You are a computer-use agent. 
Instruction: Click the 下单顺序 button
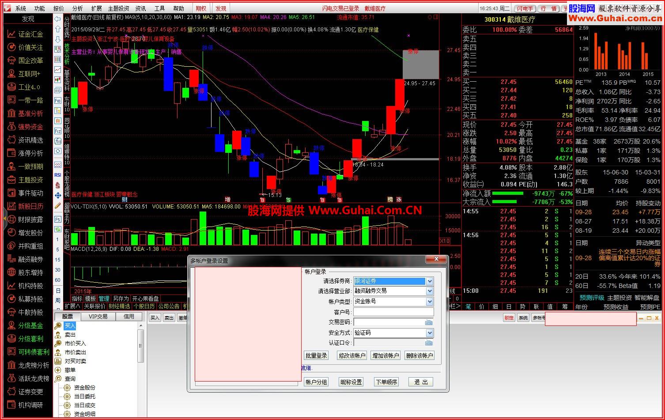coord(386,382)
